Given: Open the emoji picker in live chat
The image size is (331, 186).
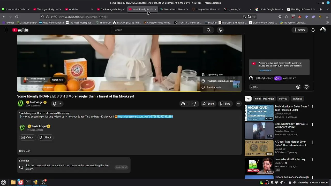Looking at the screenshot, I should click(298, 87).
